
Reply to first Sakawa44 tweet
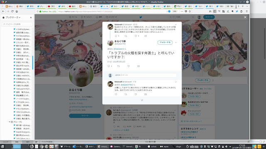[x=116, y=36]
